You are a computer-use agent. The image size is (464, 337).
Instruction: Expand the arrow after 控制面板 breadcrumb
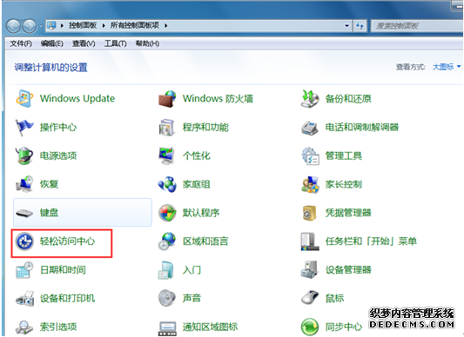point(104,26)
